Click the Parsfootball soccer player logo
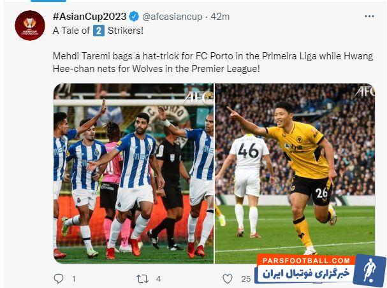 pyautogui.click(x=369, y=271)
